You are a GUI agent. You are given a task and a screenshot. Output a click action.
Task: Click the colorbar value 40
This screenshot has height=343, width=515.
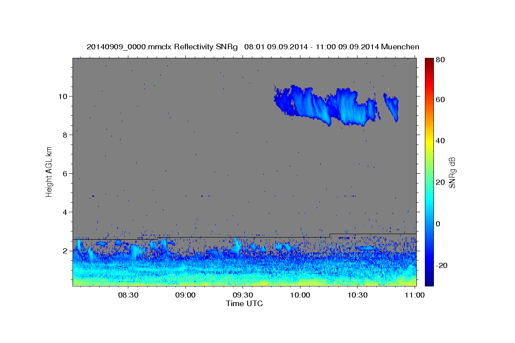[440, 141]
